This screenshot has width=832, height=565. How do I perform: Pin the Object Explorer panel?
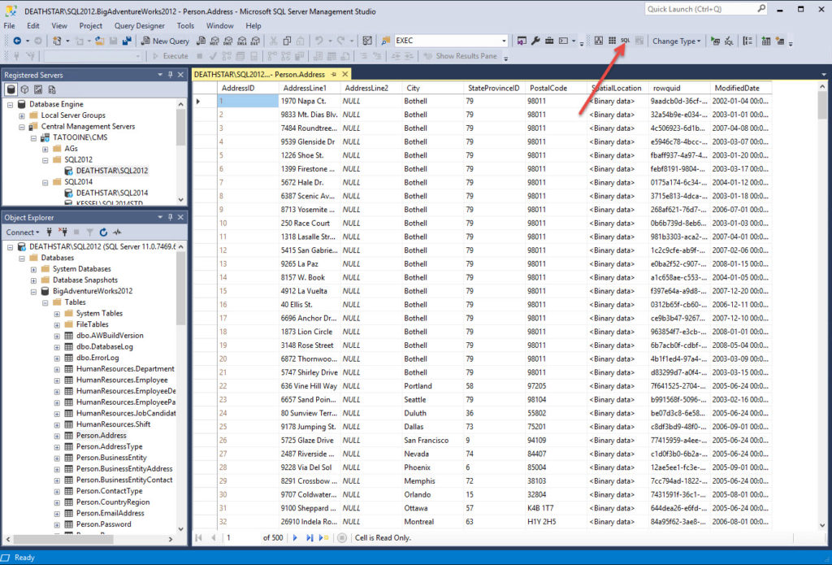pos(171,217)
